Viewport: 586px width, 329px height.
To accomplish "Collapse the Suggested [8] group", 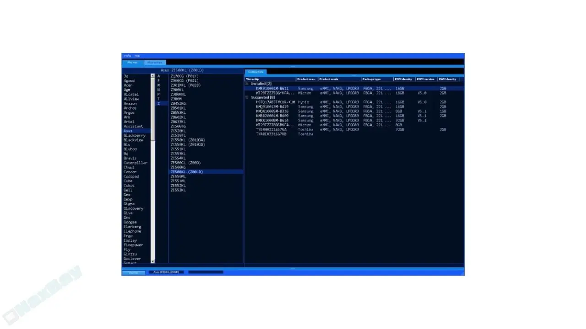I will 247,97.
